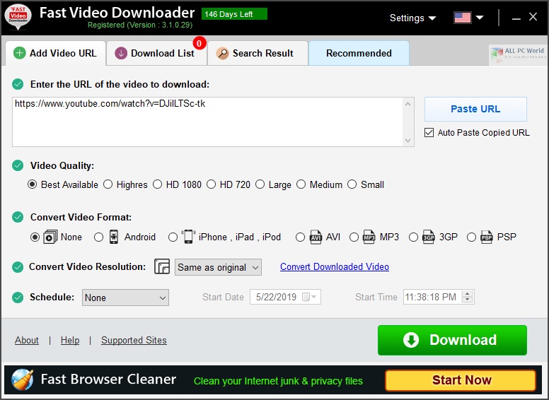
Task: Decrease Start Time with the down spinner
Action: click(x=468, y=300)
